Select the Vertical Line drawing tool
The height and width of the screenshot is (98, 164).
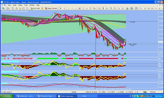point(69,8)
